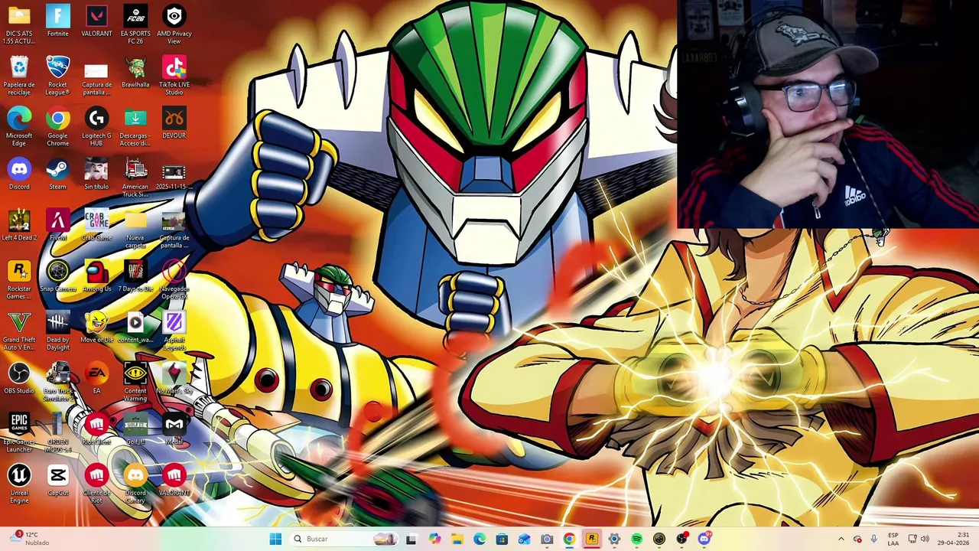
Task: Open Riot Client desktop shortcut
Action: tap(96, 430)
